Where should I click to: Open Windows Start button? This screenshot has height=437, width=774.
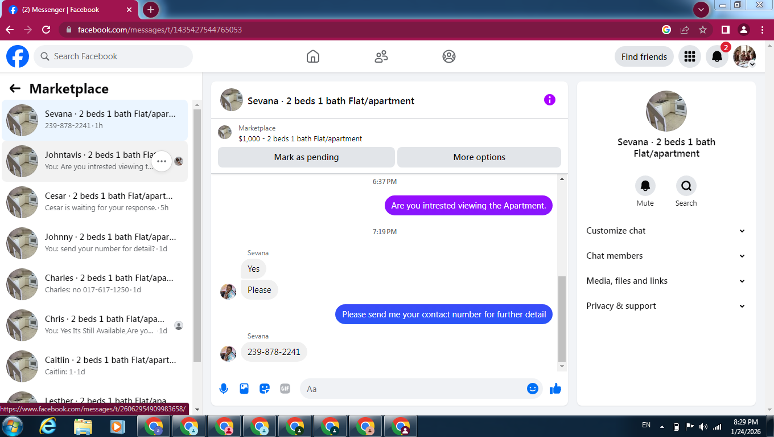pos(13,426)
